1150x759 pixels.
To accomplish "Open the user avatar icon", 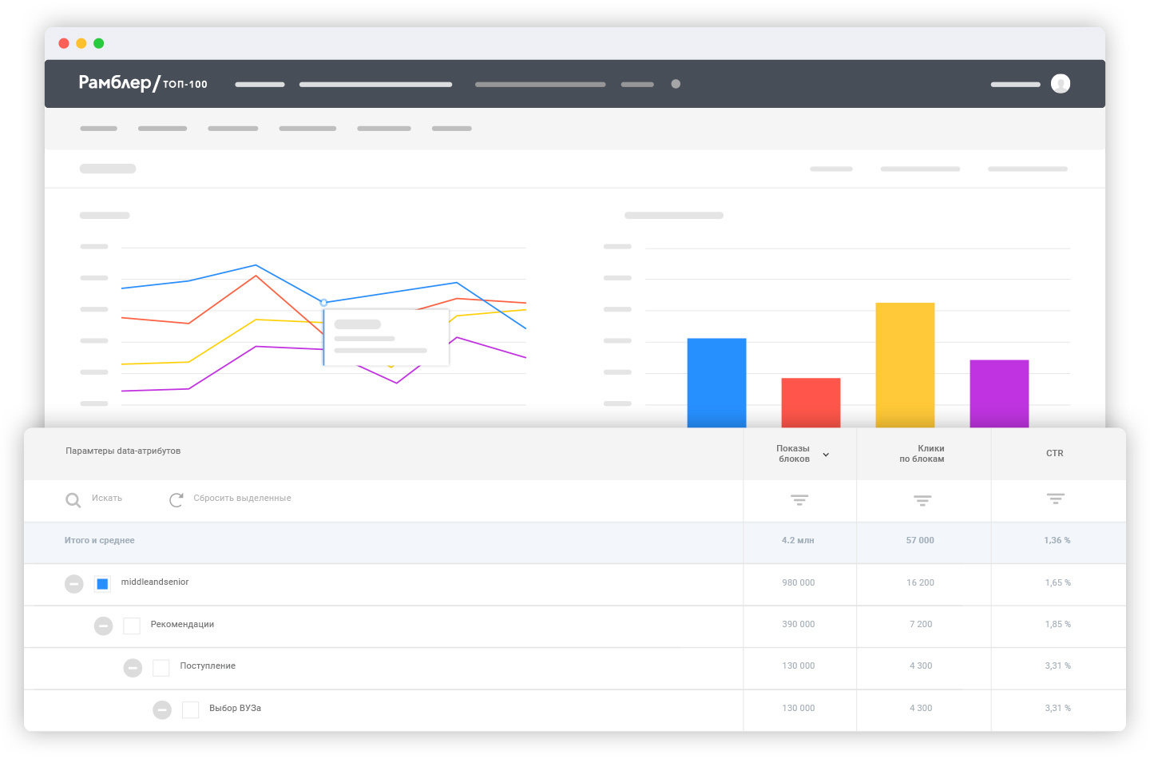I will 1061,84.
